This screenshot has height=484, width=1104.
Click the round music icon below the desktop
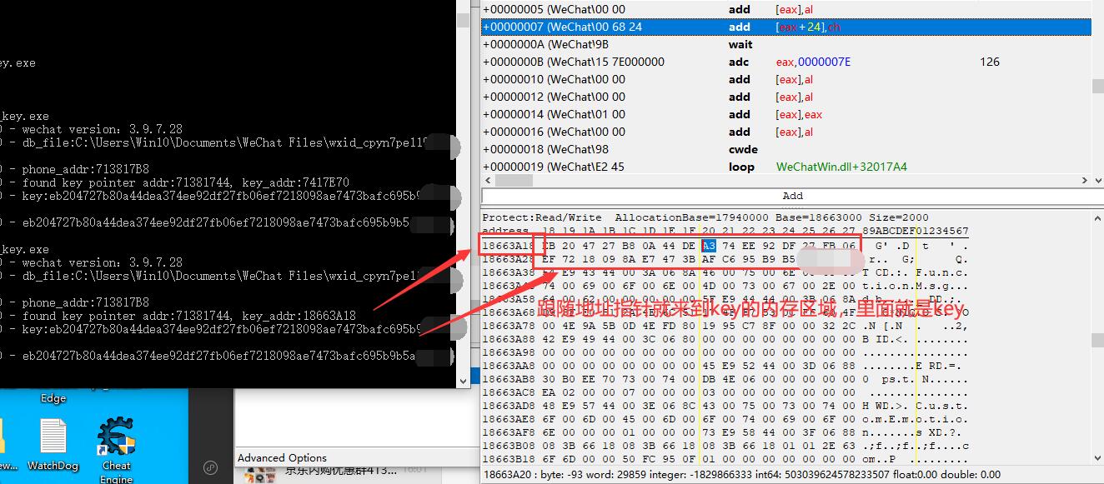[211, 467]
